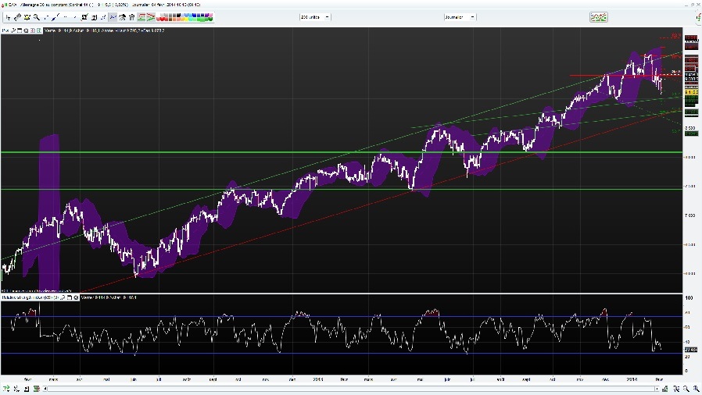Click the bar chart icon at the bottom right

click(x=664, y=389)
